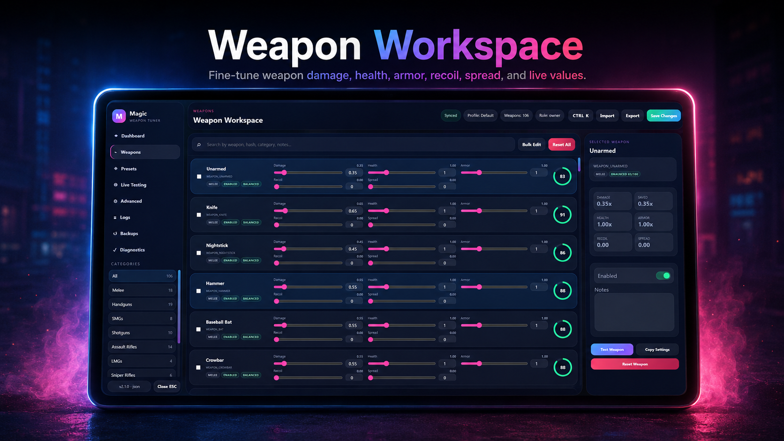The image size is (784, 441).
Task: Open Dashboard via its sidebar icon
Action: click(116, 136)
